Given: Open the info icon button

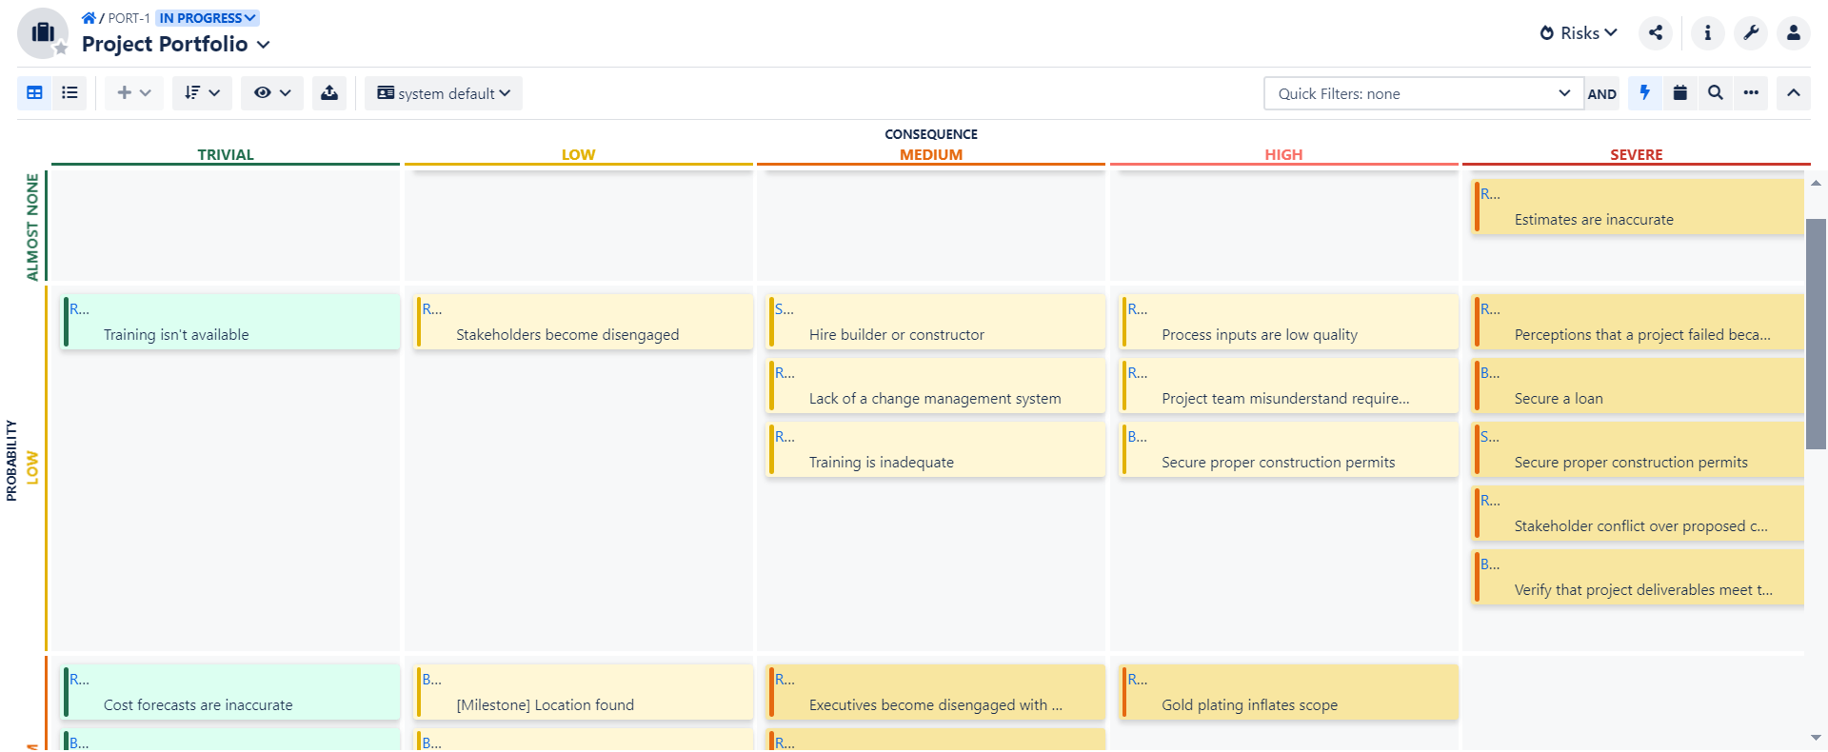Looking at the screenshot, I should 1707,33.
